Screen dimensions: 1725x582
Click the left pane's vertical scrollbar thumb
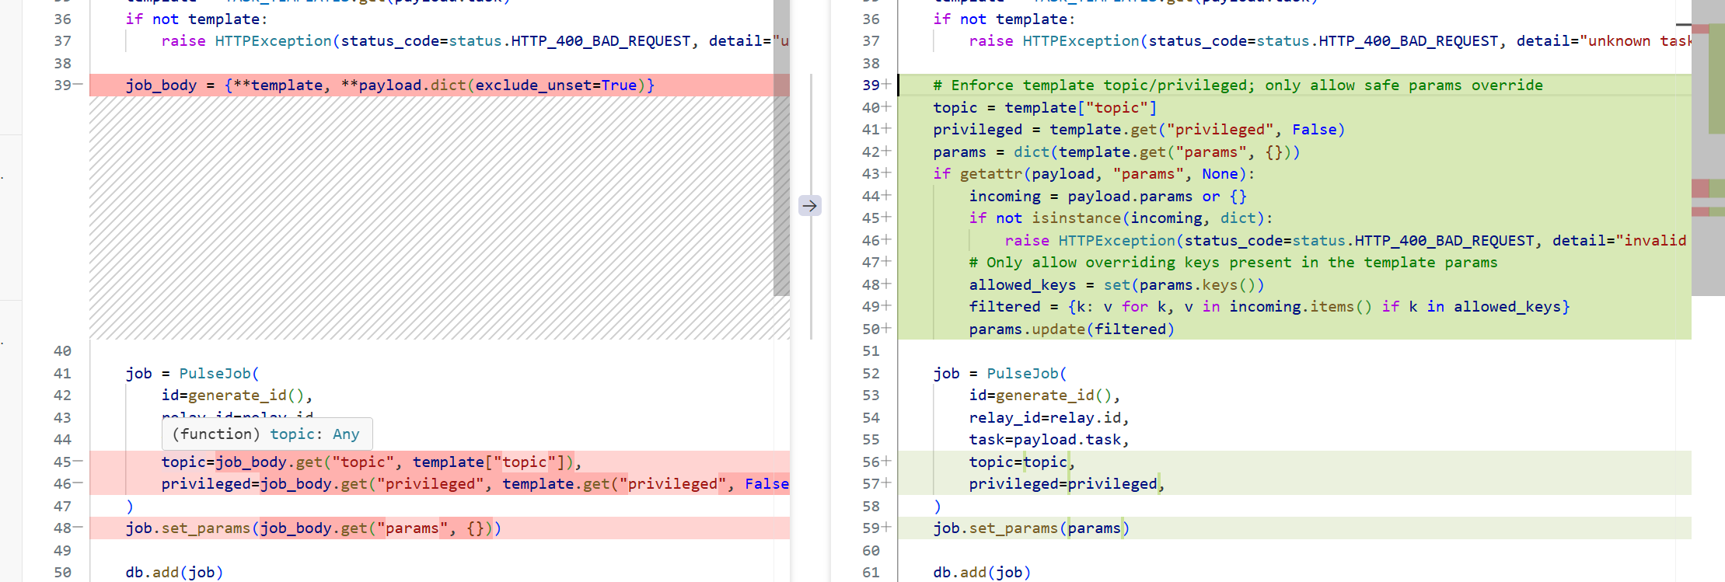coord(781,148)
